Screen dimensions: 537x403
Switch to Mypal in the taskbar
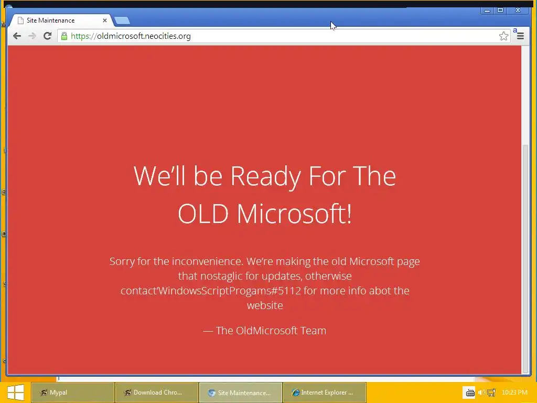pos(72,393)
